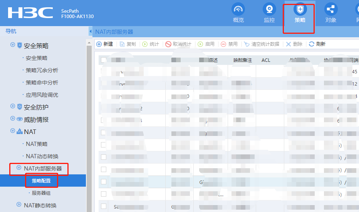Click the NAT内部服务器 page title
359x212 pixels.
[x=114, y=32]
